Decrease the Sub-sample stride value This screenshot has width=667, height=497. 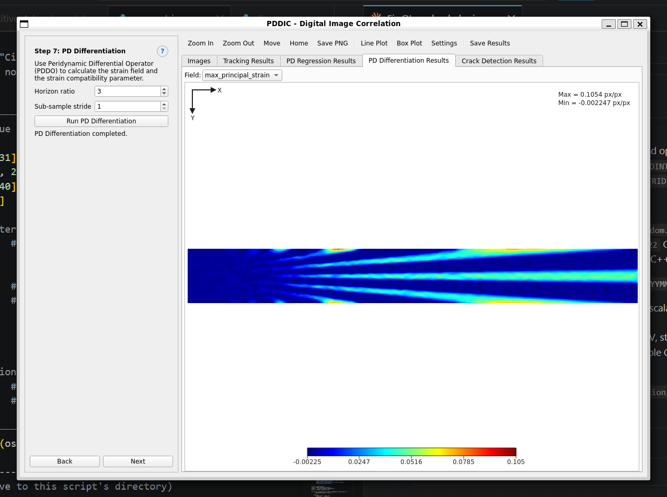tap(164, 109)
